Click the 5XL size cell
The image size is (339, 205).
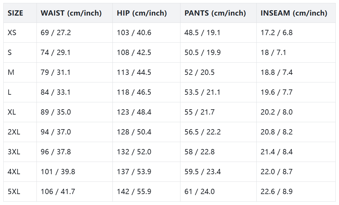14,192
